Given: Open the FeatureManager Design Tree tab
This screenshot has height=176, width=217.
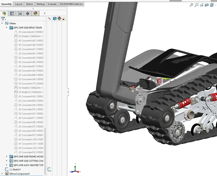Looking at the screenshot, I should [x=4, y=13].
